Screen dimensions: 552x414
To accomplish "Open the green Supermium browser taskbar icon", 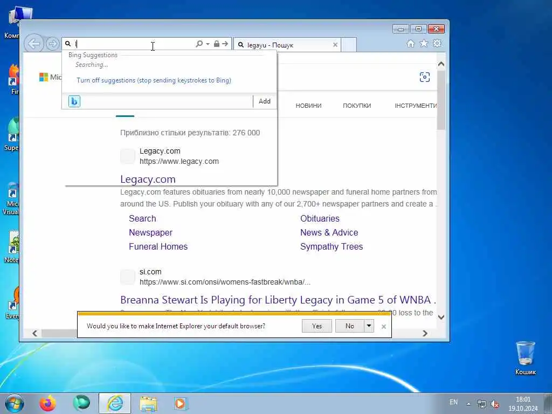I will pos(81,403).
